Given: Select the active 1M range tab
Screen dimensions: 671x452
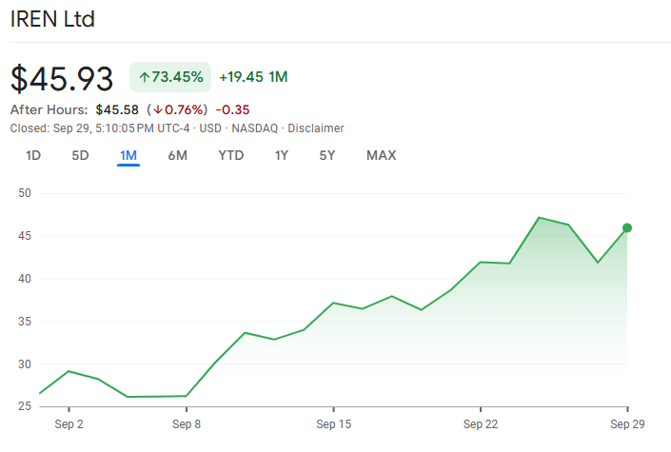Looking at the screenshot, I should point(128,155).
